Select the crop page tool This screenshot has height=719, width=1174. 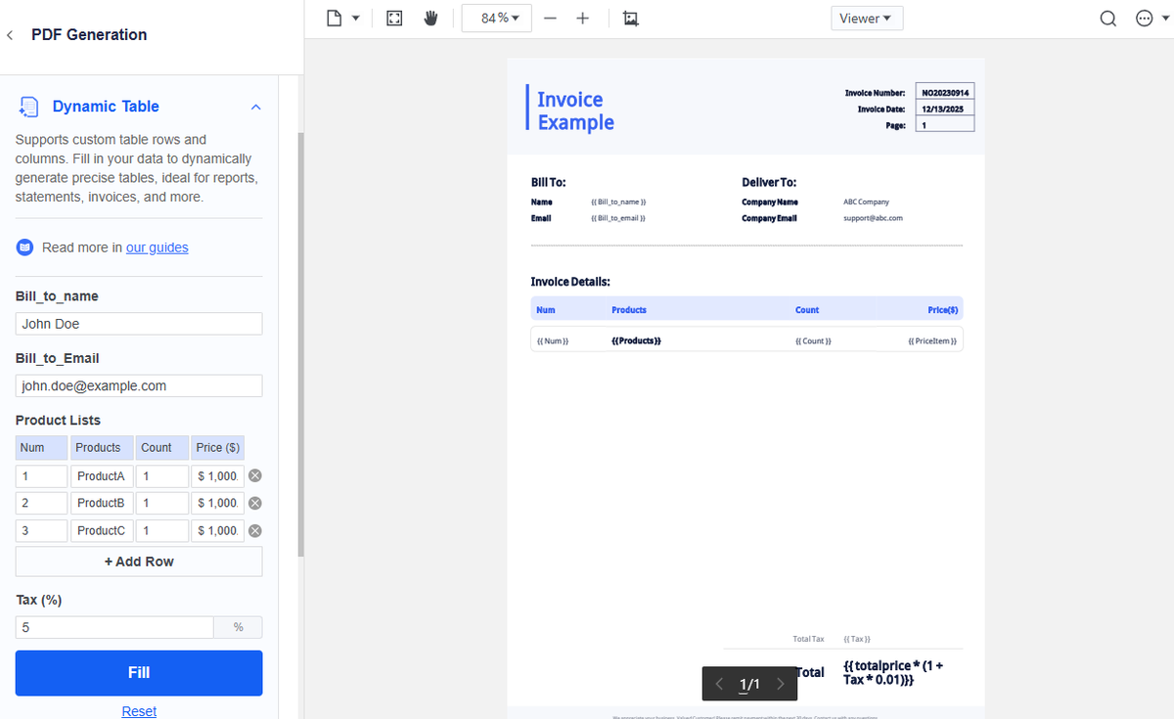(630, 19)
